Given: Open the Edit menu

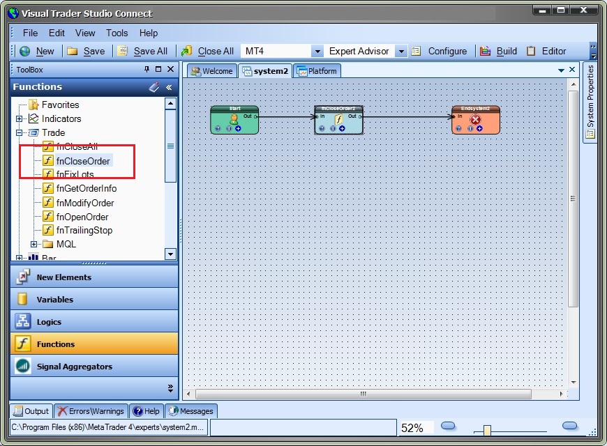Looking at the screenshot, I should 57,33.
